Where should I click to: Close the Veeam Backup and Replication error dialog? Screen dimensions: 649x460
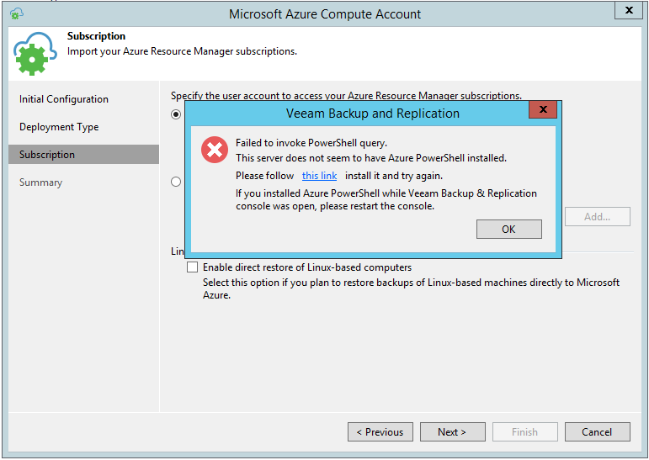pos(543,109)
